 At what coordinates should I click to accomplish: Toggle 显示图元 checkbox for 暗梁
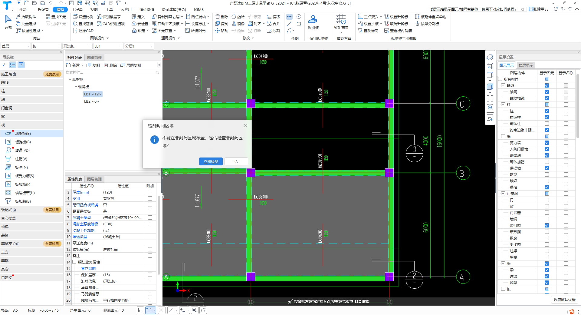(x=547, y=174)
